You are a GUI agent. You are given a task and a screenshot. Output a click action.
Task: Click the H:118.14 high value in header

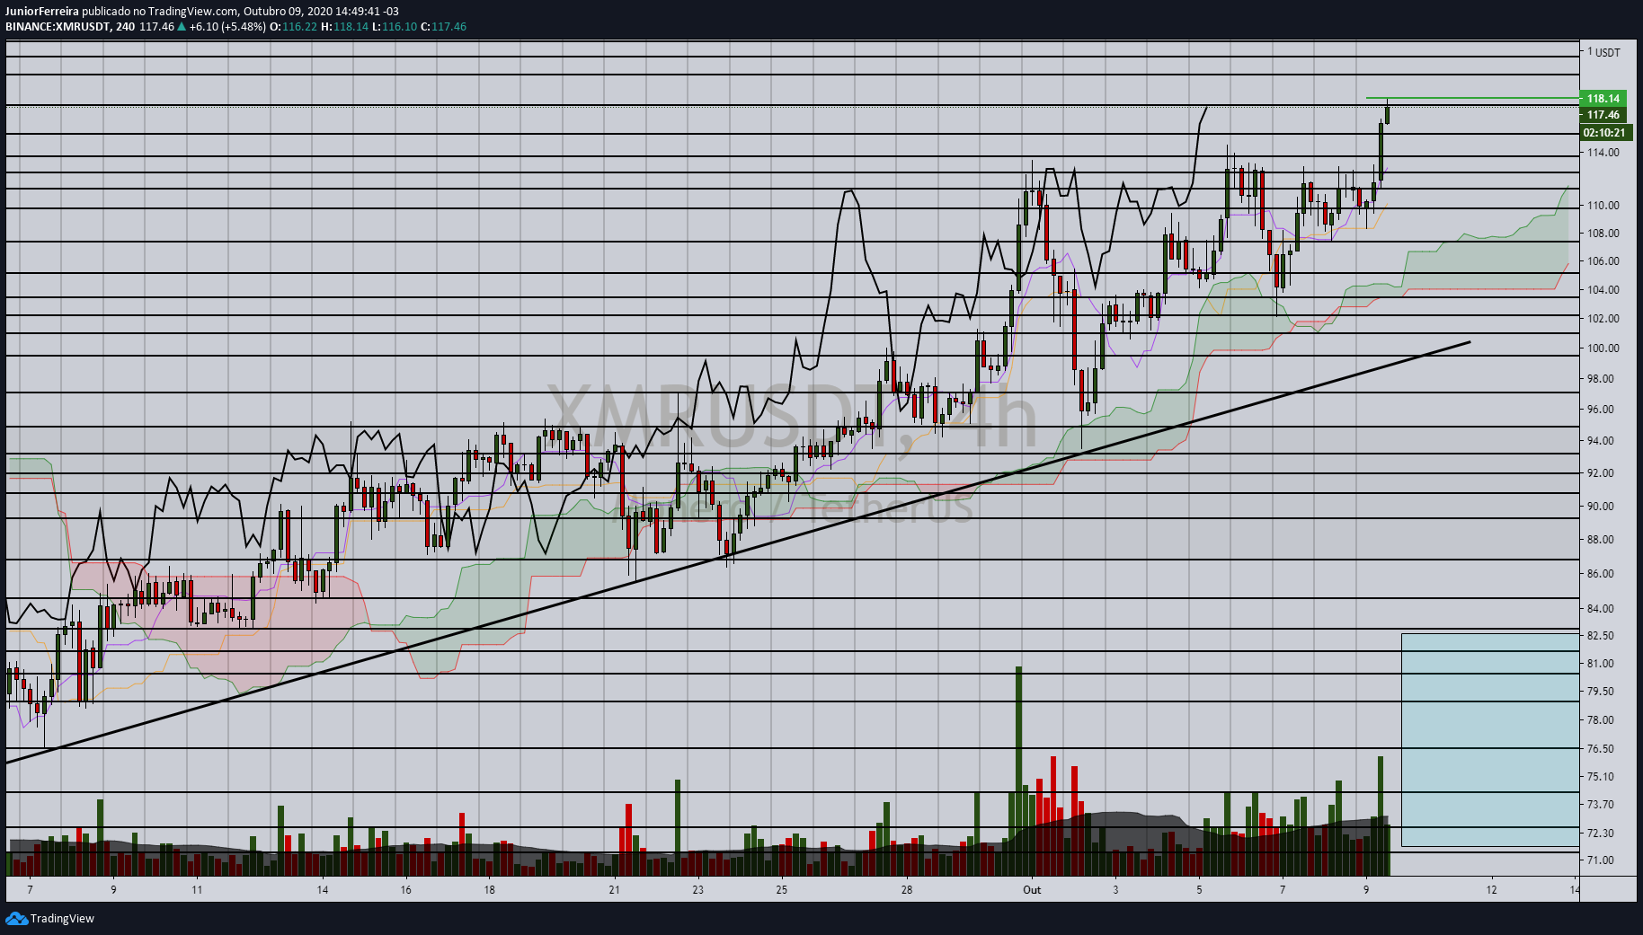coord(344,27)
